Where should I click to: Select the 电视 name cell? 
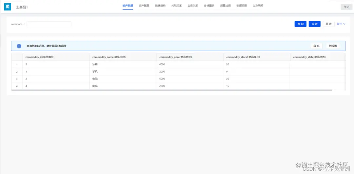[x=123, y=86]
